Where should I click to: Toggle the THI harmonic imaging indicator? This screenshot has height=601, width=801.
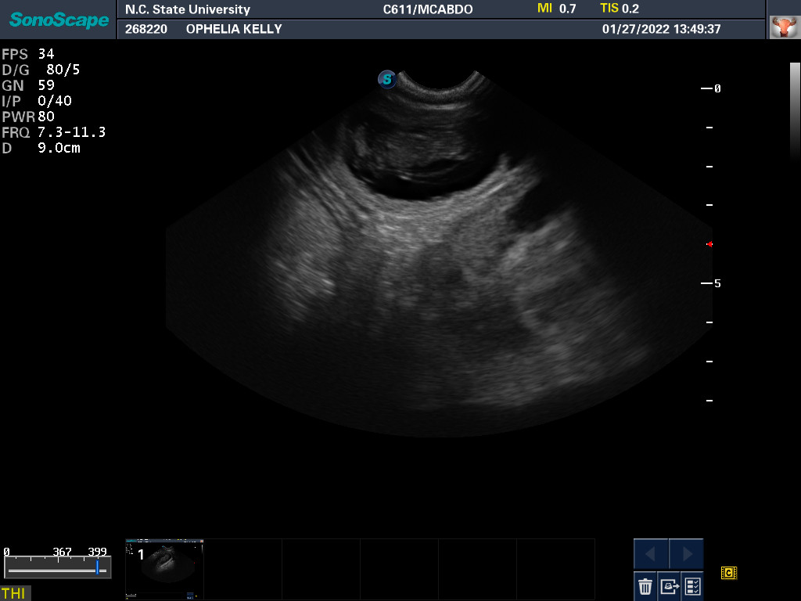[x=14, y=593]
